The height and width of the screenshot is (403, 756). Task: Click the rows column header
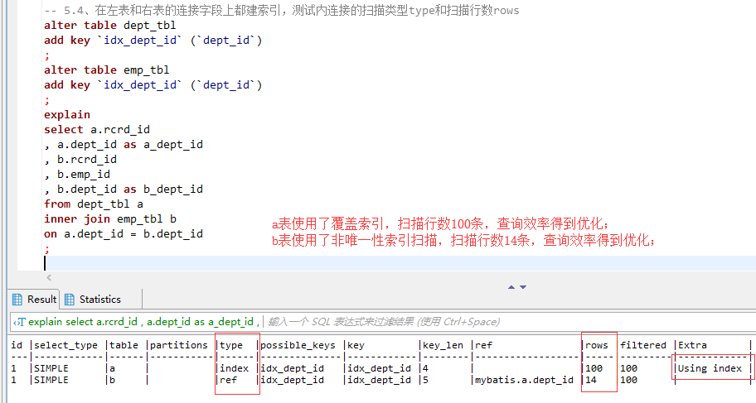click(596, 345)
